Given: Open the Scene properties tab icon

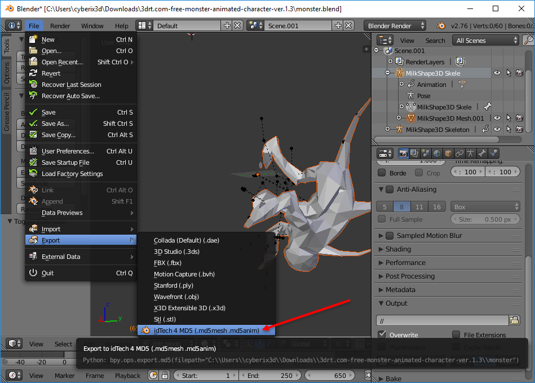Looking at the screenshot, I should pos(426,153).
